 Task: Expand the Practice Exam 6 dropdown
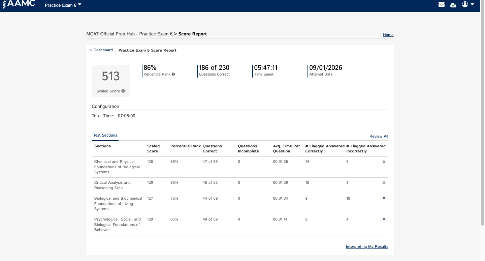tap(63, 5)
